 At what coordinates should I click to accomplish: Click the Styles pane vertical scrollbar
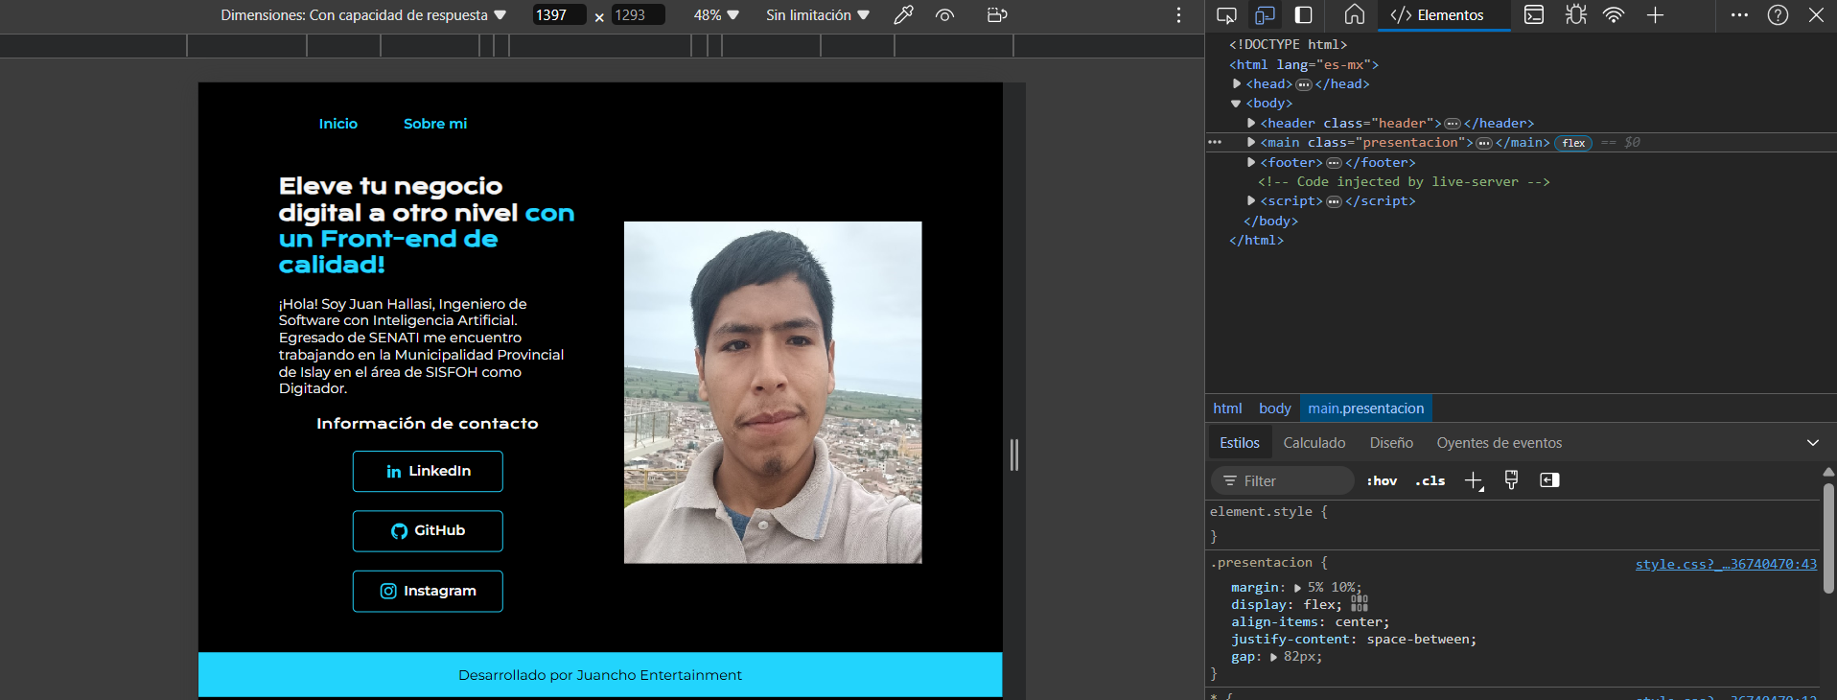1828,537
